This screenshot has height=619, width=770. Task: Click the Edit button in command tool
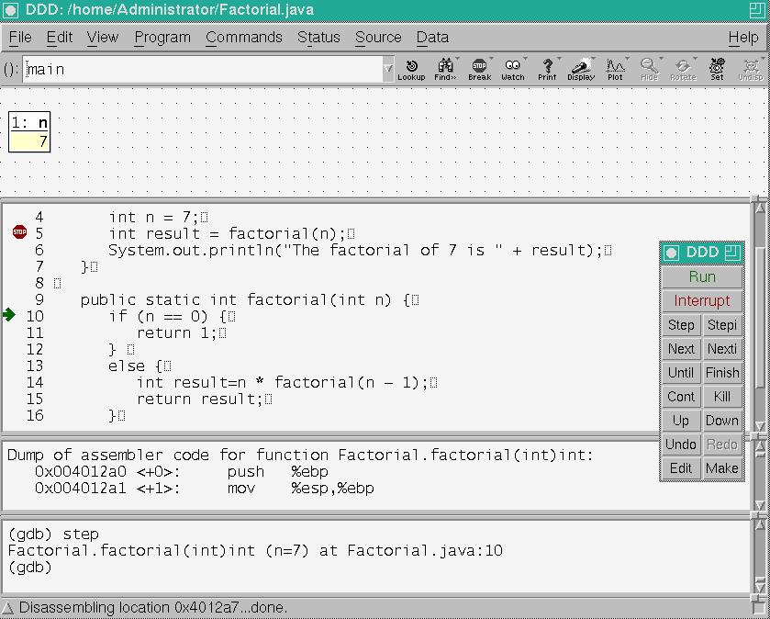[x=681, y=468]
